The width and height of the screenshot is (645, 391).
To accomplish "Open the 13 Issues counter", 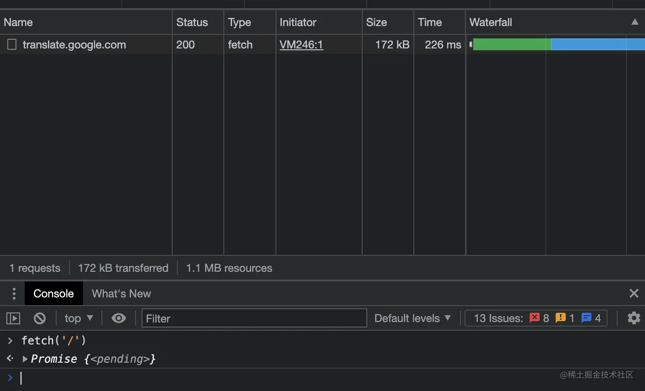I will 536,318.
